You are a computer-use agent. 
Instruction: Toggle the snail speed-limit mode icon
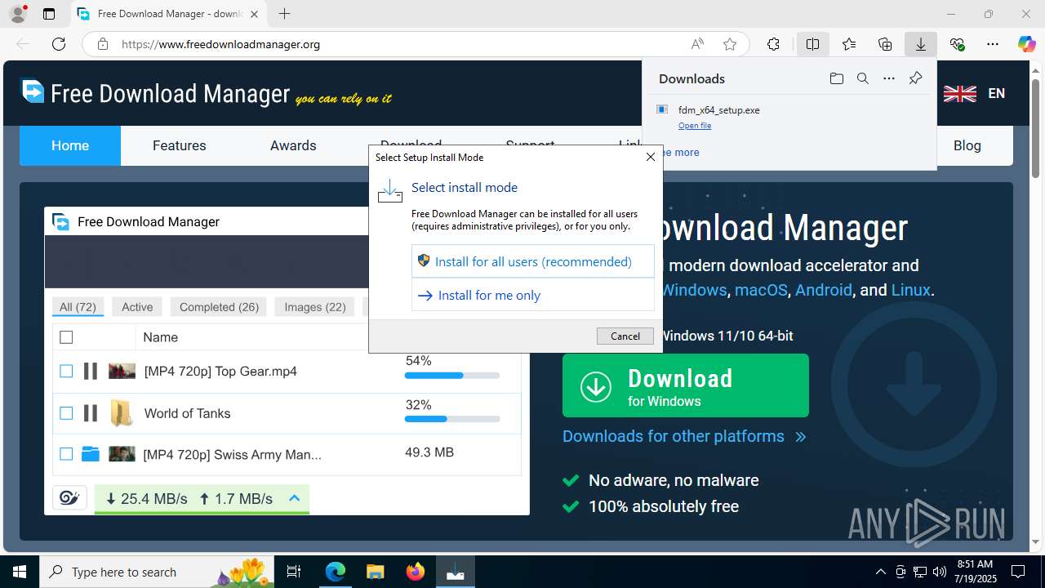pyautogui.click(x=69, y=498)
